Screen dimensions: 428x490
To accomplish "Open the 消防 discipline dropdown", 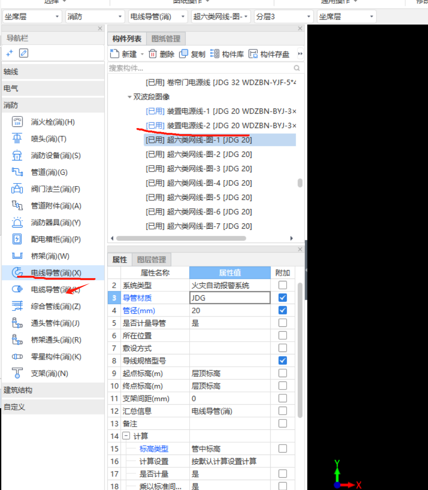I will click(95, 16).
